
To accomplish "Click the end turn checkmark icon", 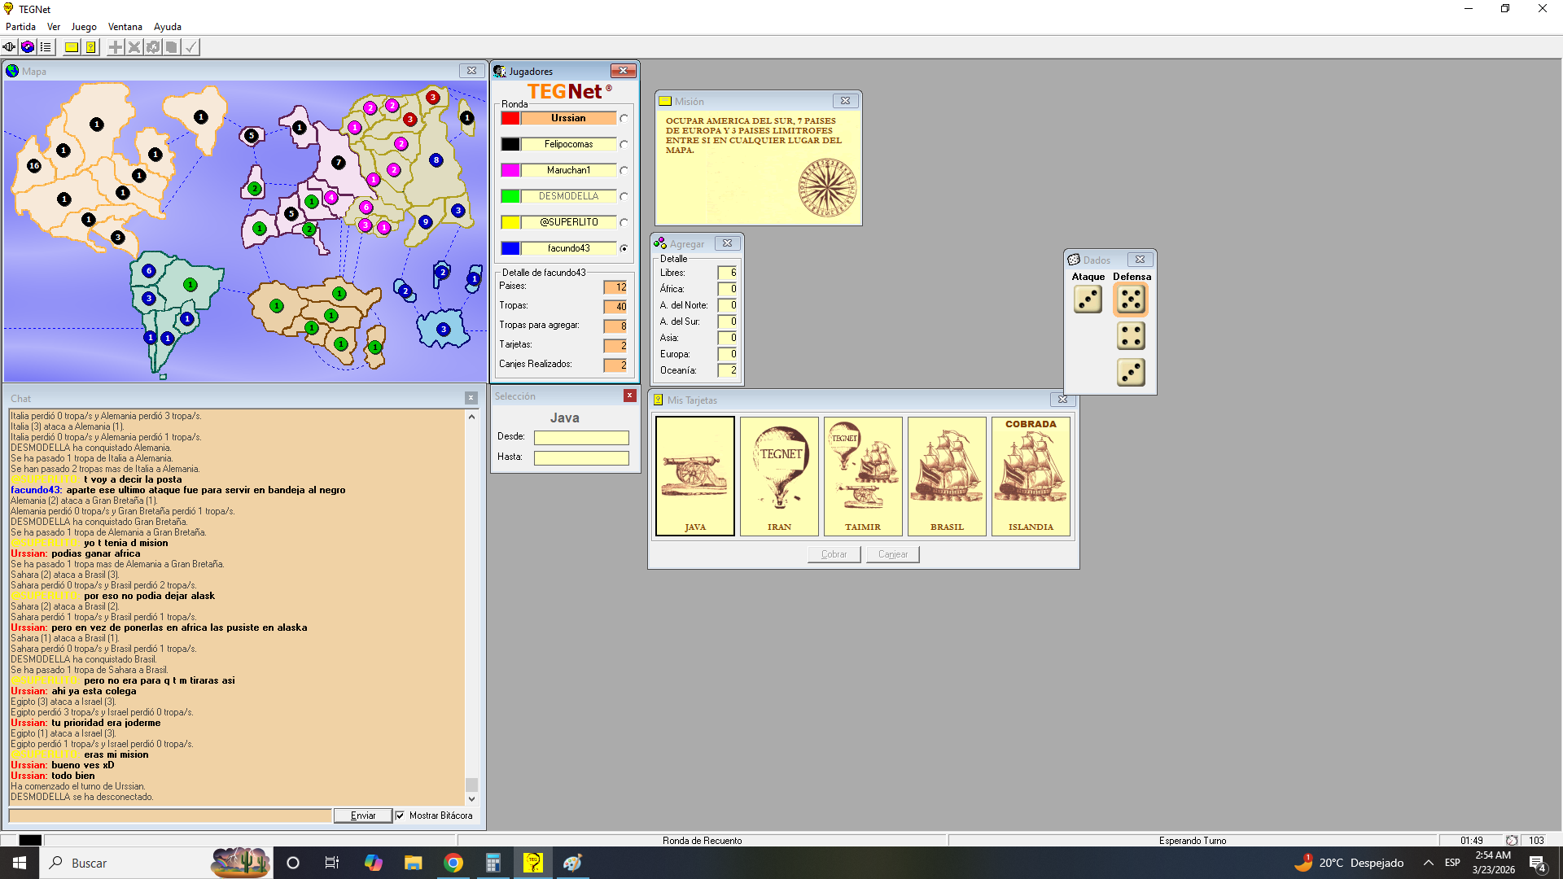I will click(x=190, y=47).
